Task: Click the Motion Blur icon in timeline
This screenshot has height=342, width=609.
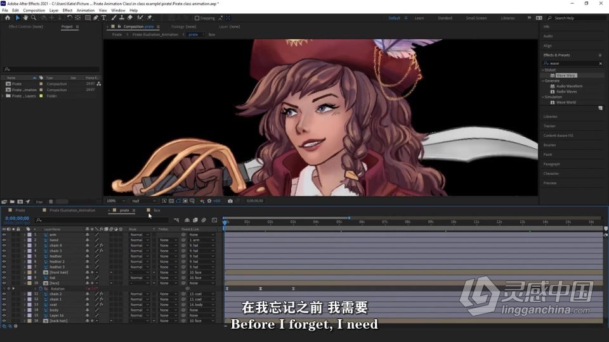Action: coord(204,220)
